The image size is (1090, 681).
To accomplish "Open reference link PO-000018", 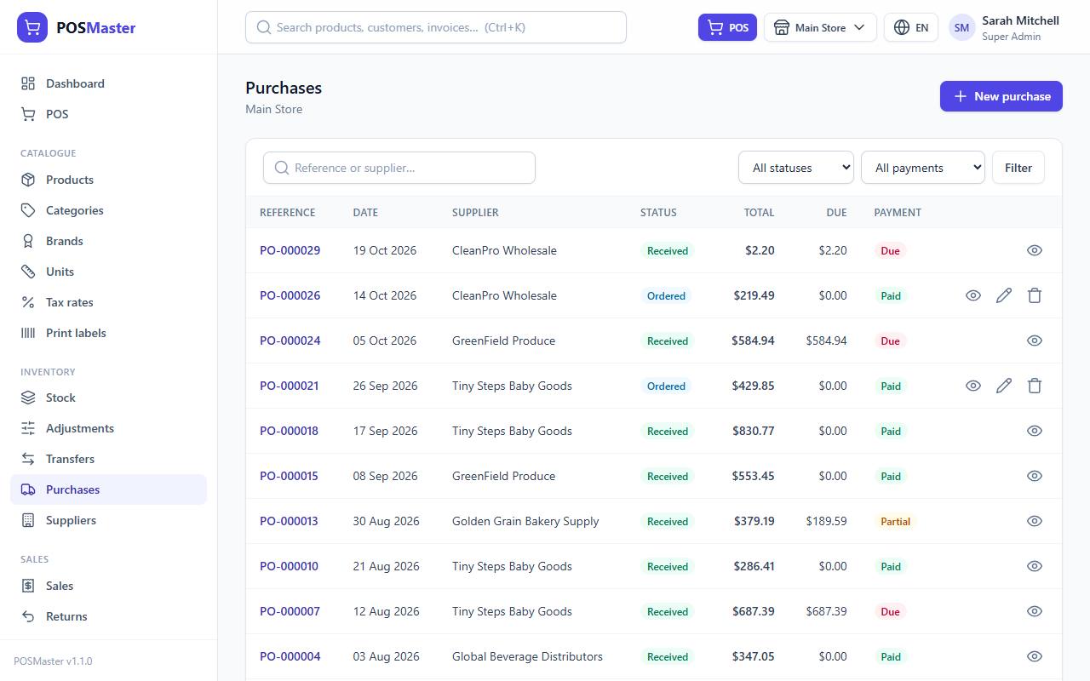I will (290, 431).
